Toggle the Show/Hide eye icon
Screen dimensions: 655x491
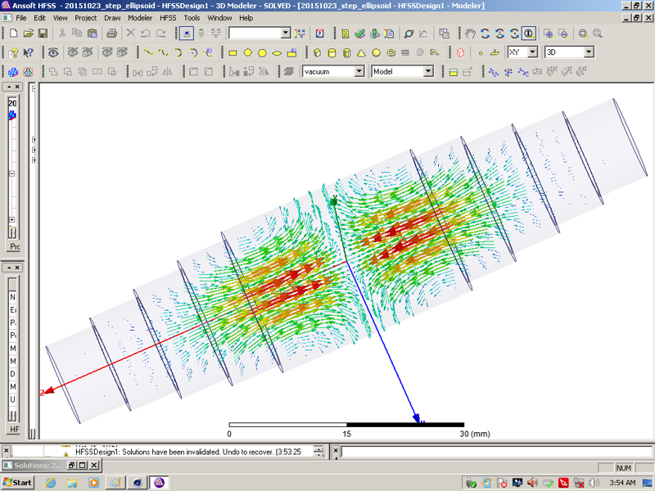click(53, 52)
